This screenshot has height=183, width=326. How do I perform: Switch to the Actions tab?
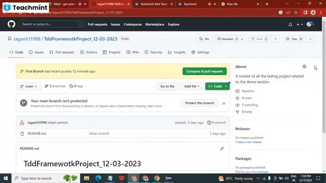click(x=89, y=52)
